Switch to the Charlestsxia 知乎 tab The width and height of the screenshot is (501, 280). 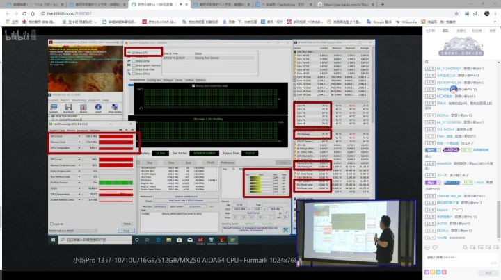click(284, 4)
